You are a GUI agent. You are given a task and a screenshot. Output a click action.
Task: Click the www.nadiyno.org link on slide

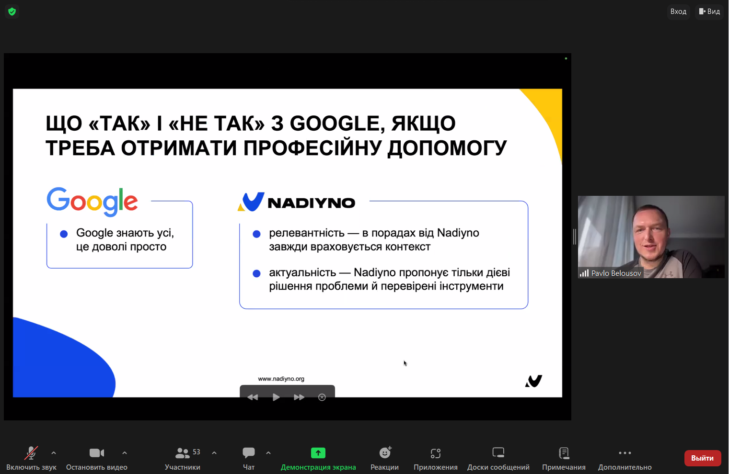[281, 379]
